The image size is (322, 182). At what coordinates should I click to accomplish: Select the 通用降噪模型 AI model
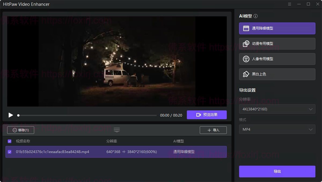277,28
